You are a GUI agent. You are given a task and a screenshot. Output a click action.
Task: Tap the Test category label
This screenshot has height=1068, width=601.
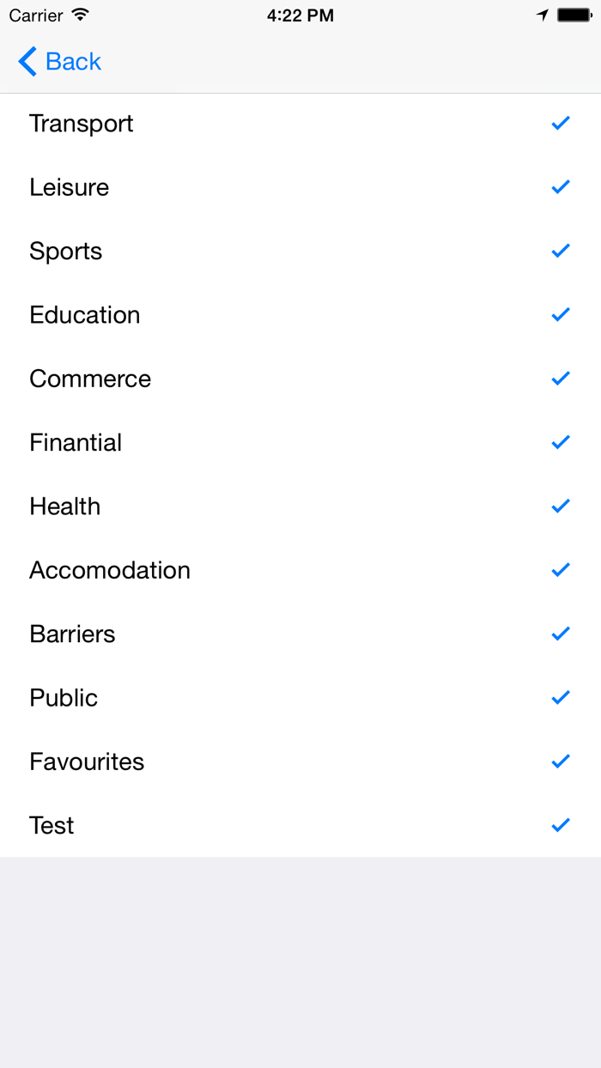tap(52, 826)
